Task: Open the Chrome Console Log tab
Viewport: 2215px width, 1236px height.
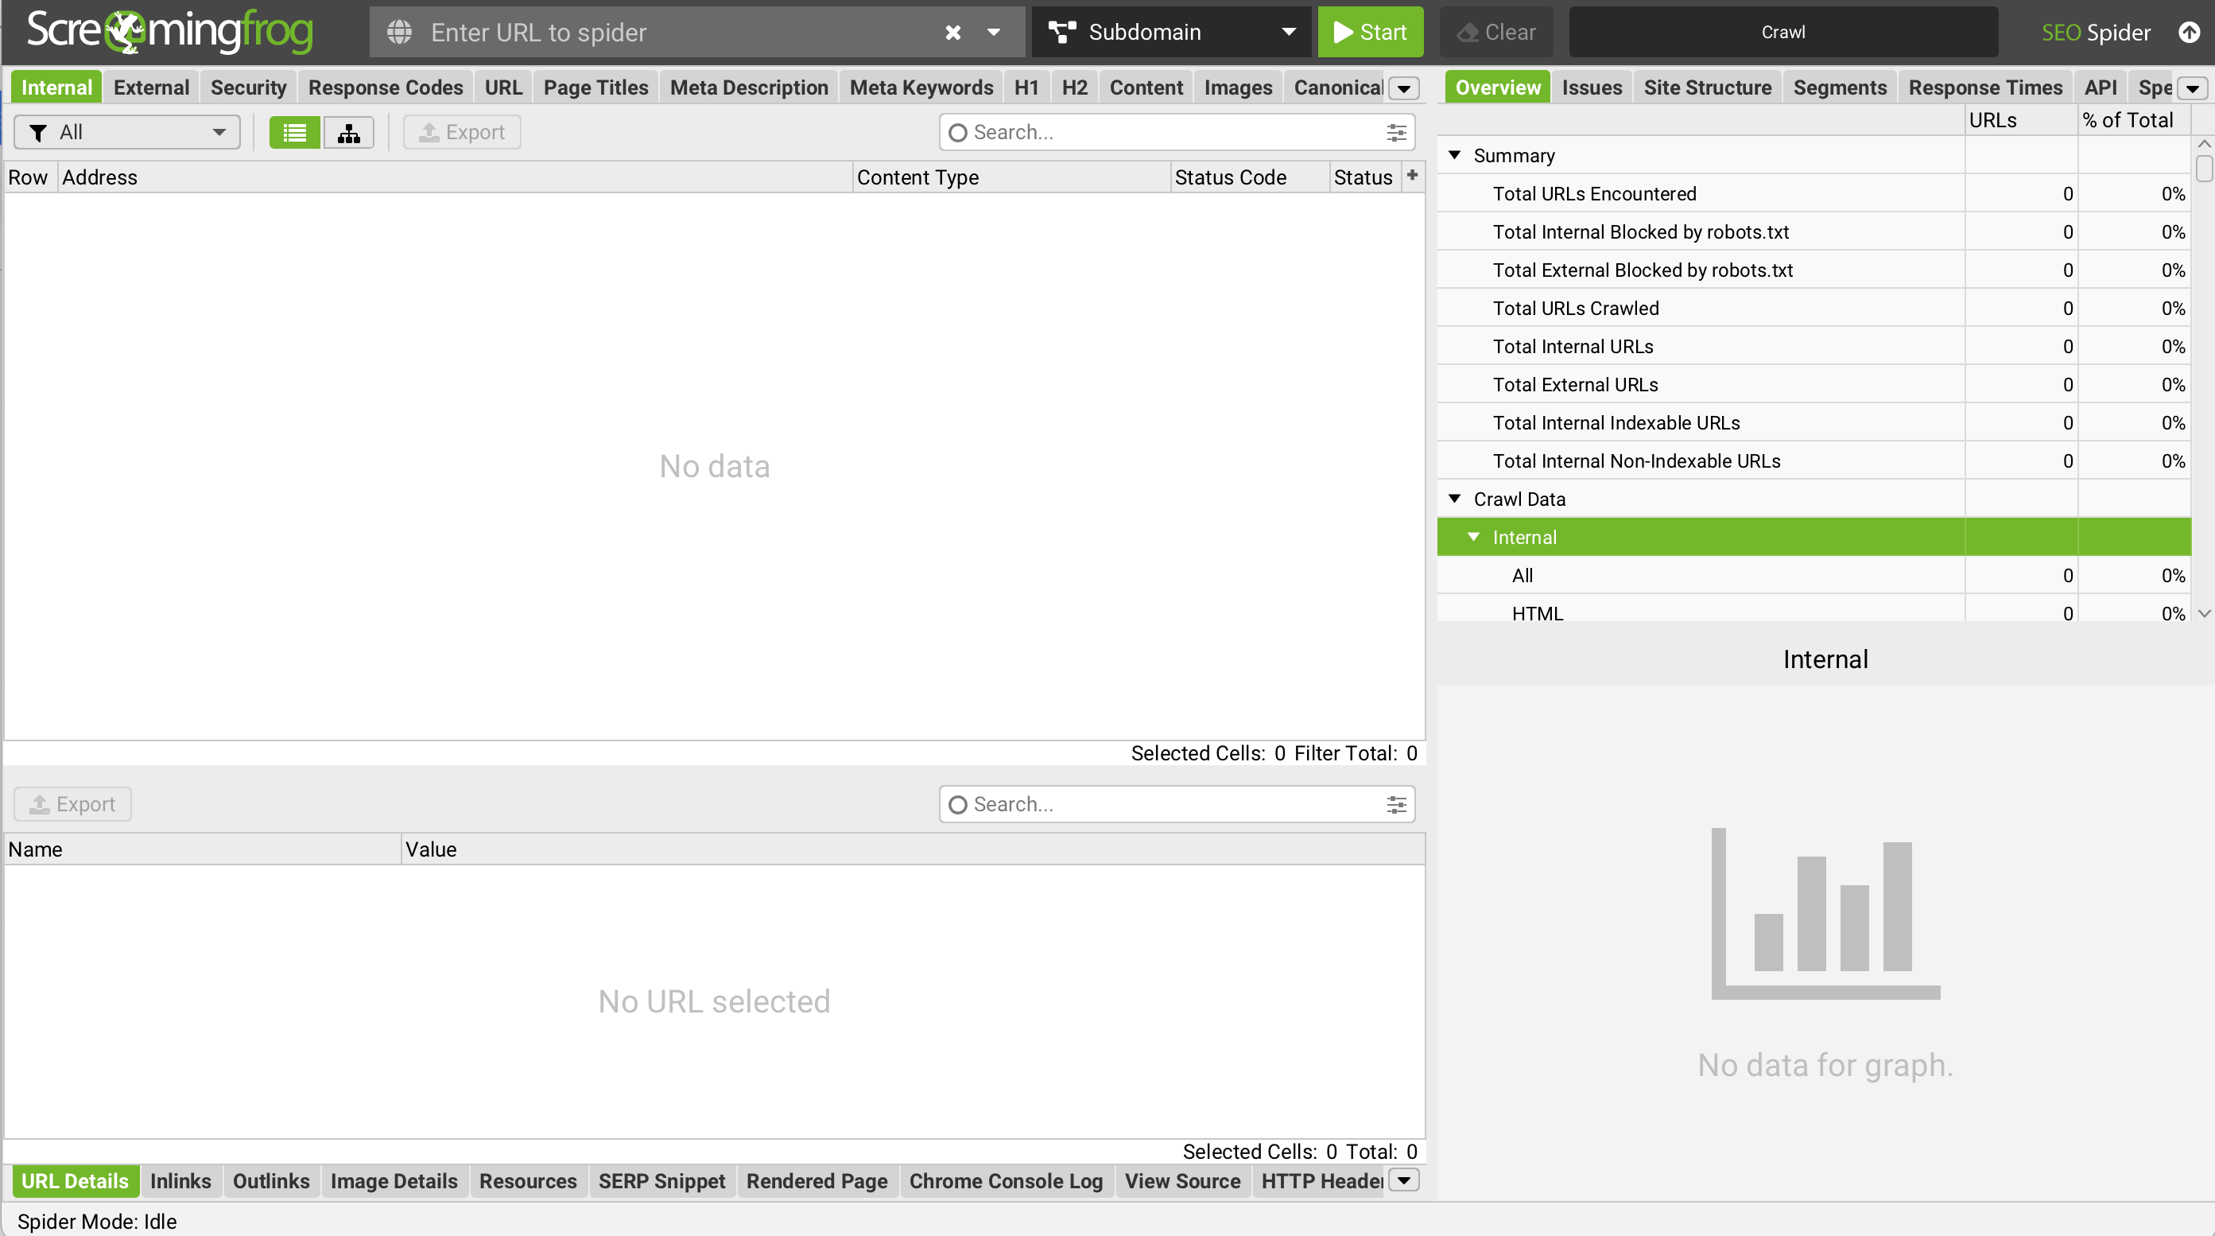Action: point(1006,1181)
